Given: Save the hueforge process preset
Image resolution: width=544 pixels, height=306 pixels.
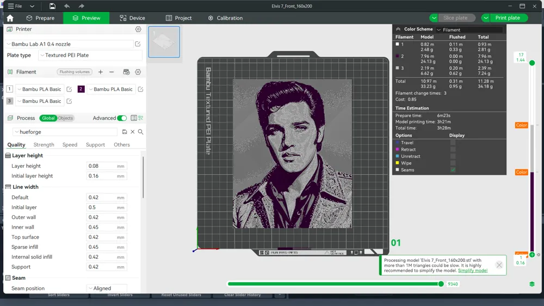Looking at the screenshot, I should [x=125, y=132].
